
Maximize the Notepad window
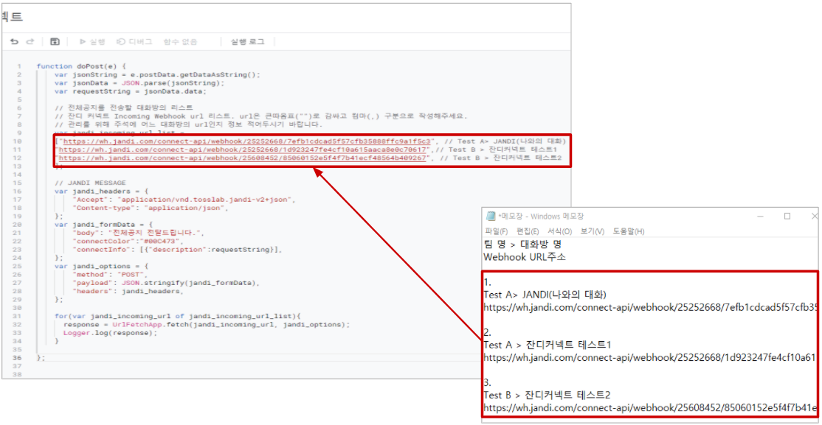[787, 217]
